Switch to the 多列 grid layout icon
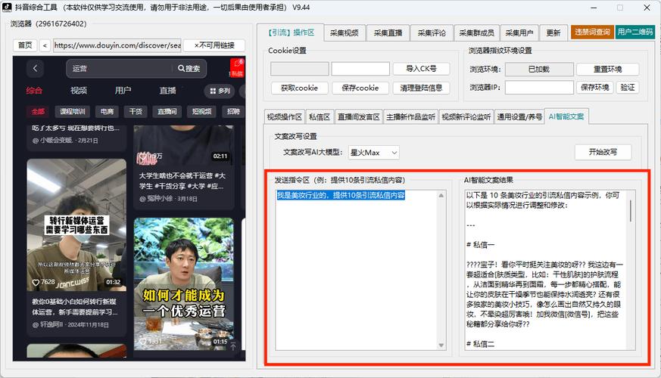Screen dimensions: 661x378 tap(220, 91)
